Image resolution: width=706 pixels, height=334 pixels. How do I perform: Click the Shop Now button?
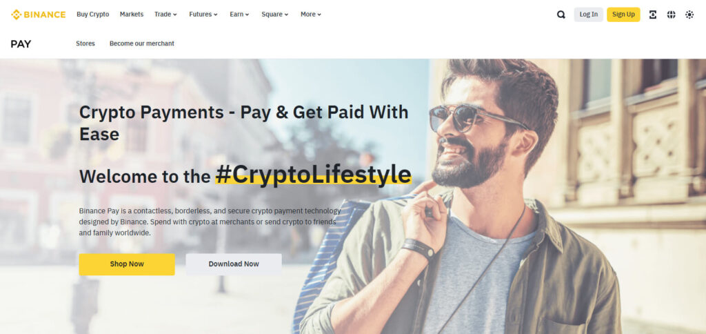[127, 264]
